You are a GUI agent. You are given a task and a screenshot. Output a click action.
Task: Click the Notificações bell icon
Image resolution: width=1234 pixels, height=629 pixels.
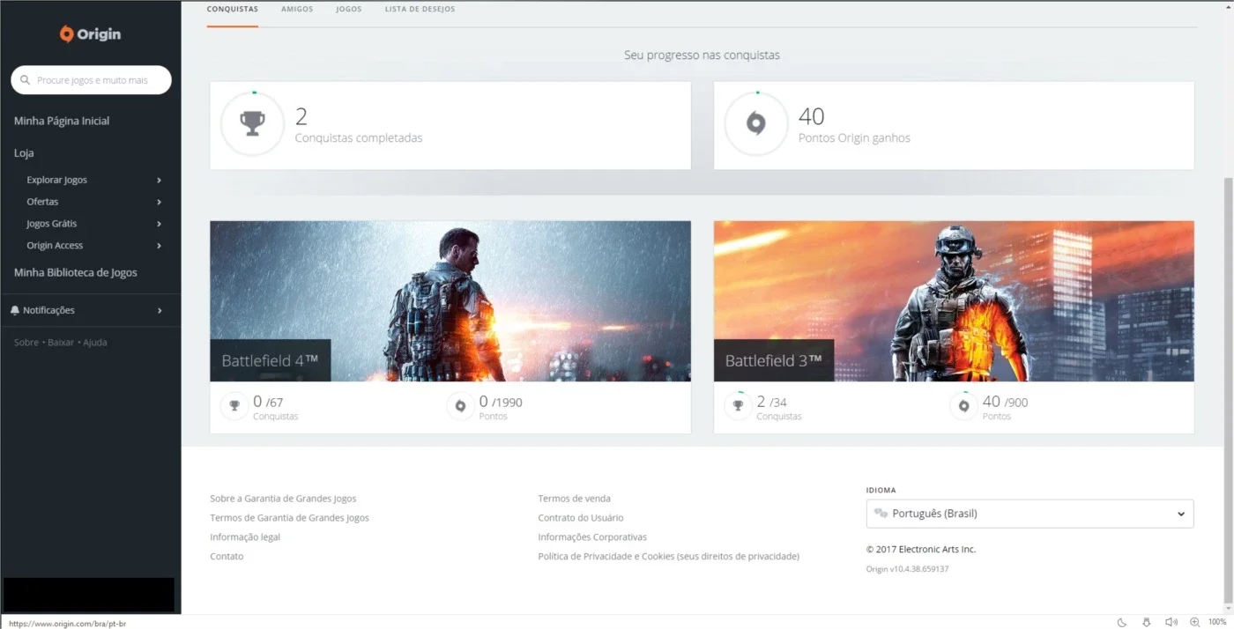tap(15, 310)
